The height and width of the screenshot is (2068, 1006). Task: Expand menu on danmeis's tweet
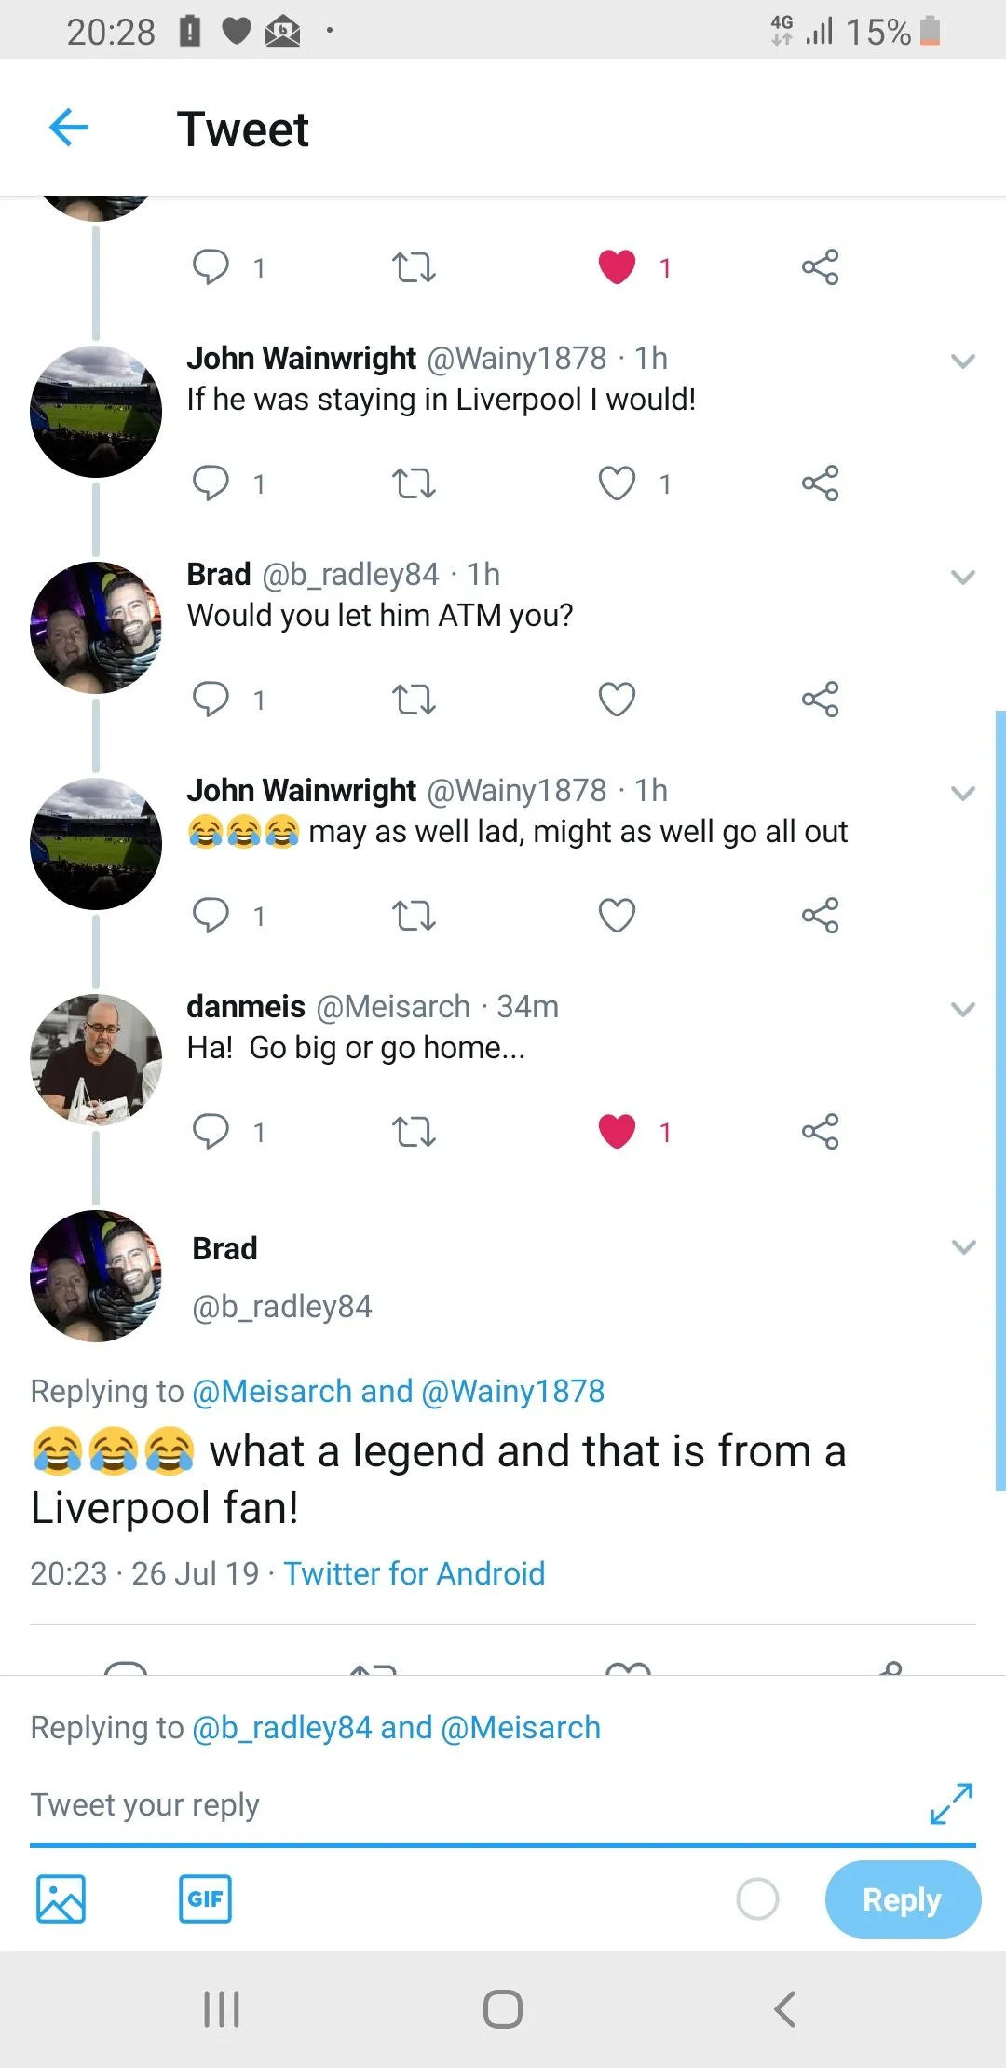(x=962, y=1009)
